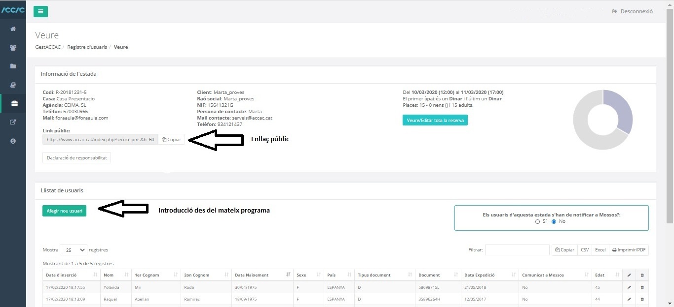The height and width of the screenshot is (307, 674).
Task: Go to Registre d'usuaris breadcrumb
Action: pos(87,47)
